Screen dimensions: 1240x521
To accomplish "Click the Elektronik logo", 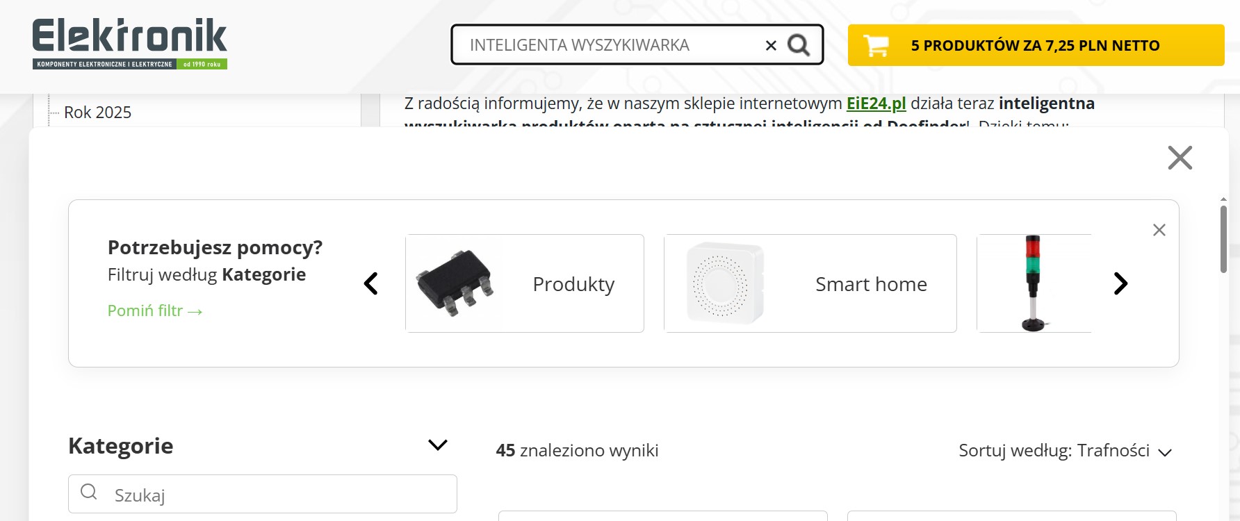I will click(x=130, y=44).
